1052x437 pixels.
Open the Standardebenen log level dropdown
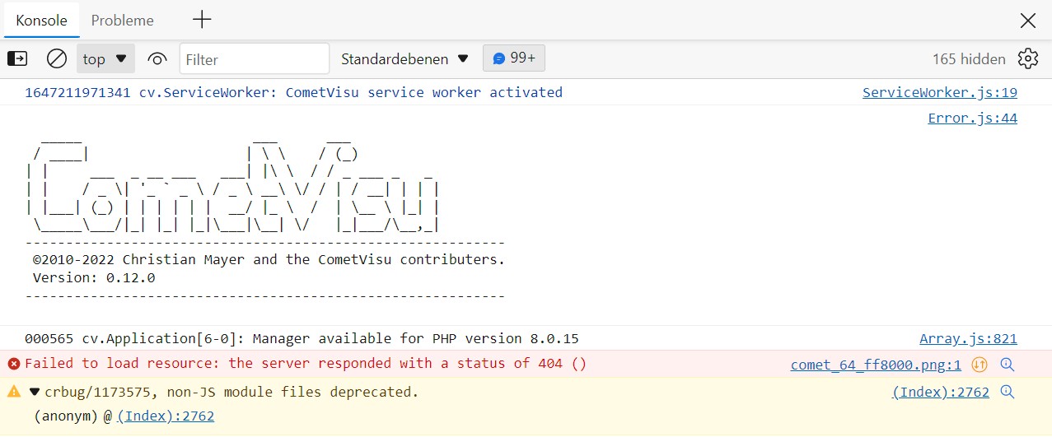tap(404, 59)
